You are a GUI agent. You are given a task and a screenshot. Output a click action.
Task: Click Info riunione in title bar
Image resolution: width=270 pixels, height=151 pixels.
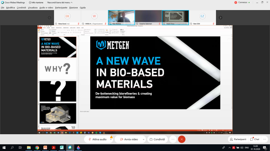(36, 3)
